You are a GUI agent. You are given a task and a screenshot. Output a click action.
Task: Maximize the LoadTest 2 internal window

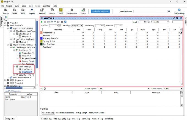[x=177, y=18]
